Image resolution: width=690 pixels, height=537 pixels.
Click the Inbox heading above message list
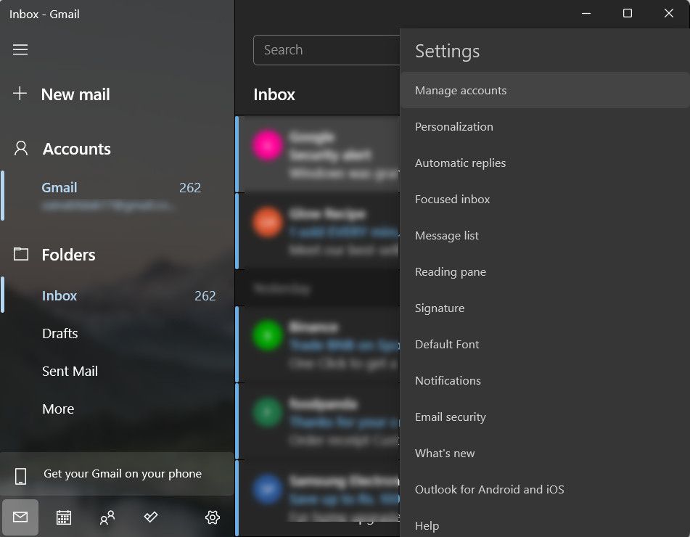coord(274,94)
